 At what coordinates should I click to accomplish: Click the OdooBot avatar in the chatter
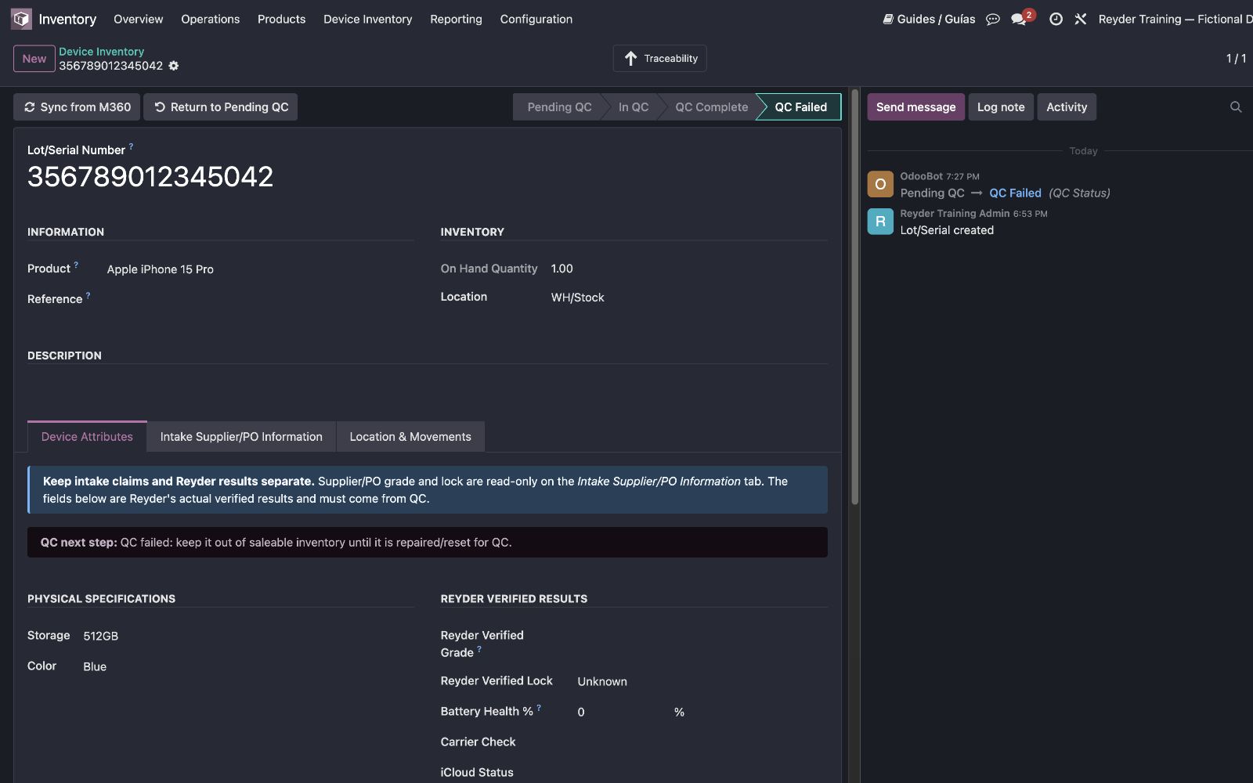coord(880,184)
